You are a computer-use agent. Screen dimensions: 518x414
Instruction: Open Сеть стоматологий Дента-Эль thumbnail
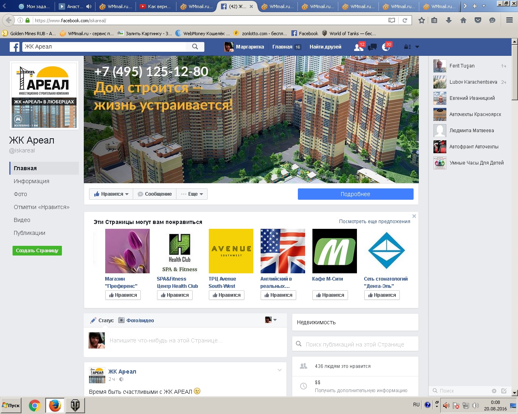point(386,251)
